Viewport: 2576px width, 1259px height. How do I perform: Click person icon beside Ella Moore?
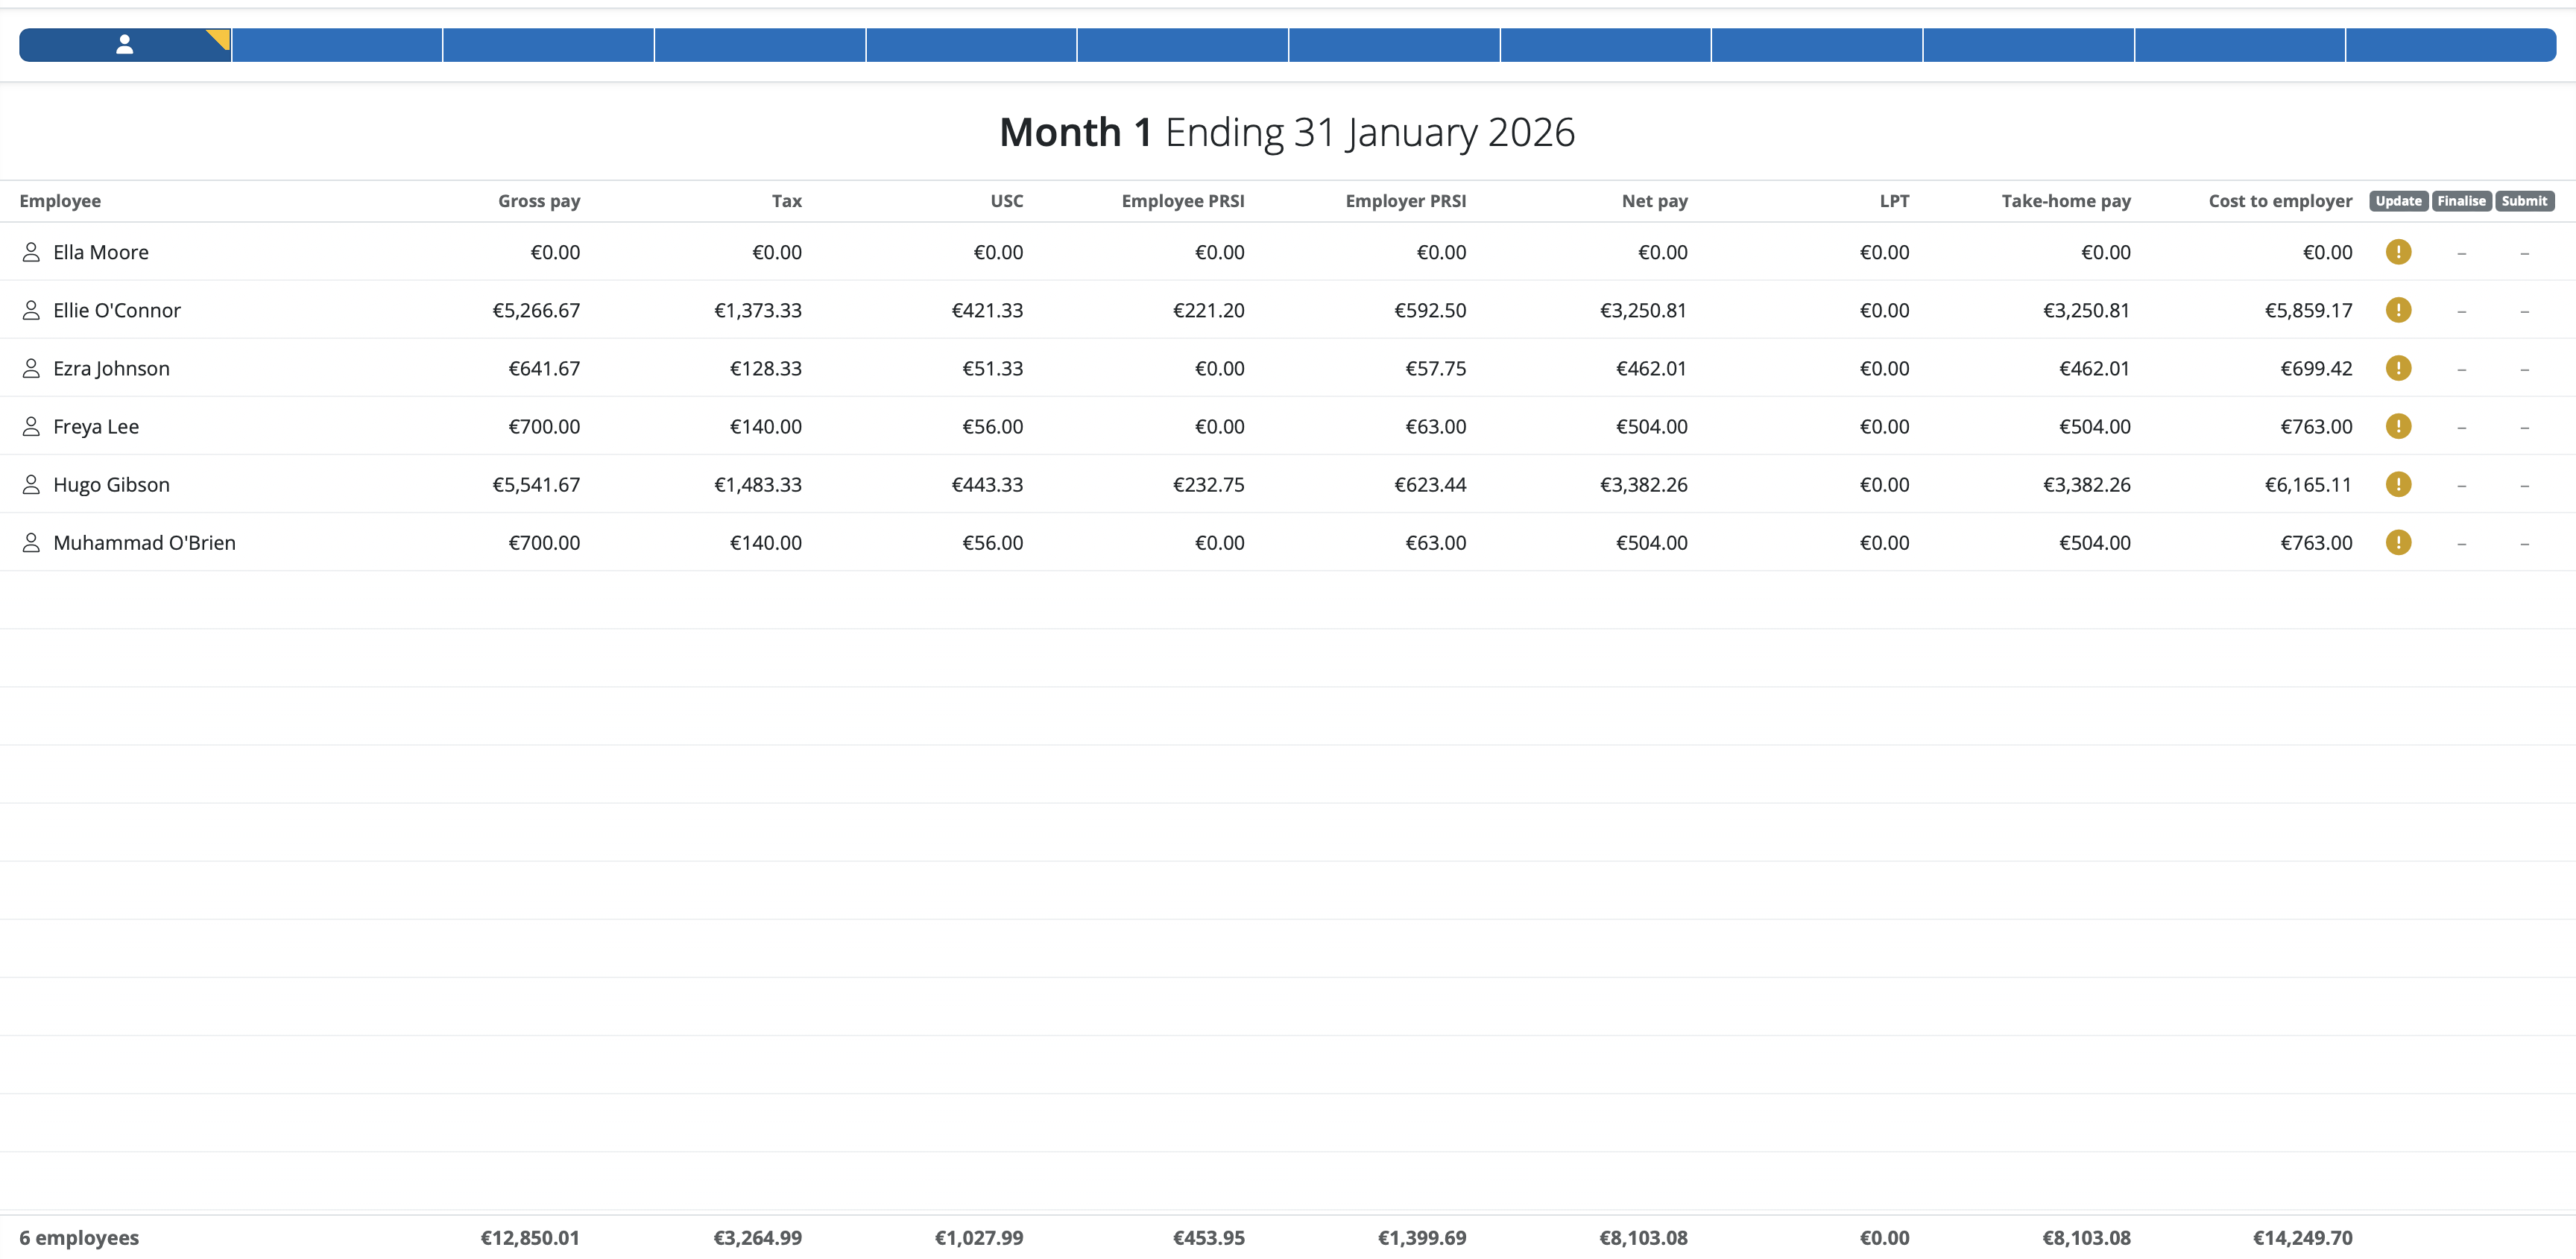click(31, 252)
